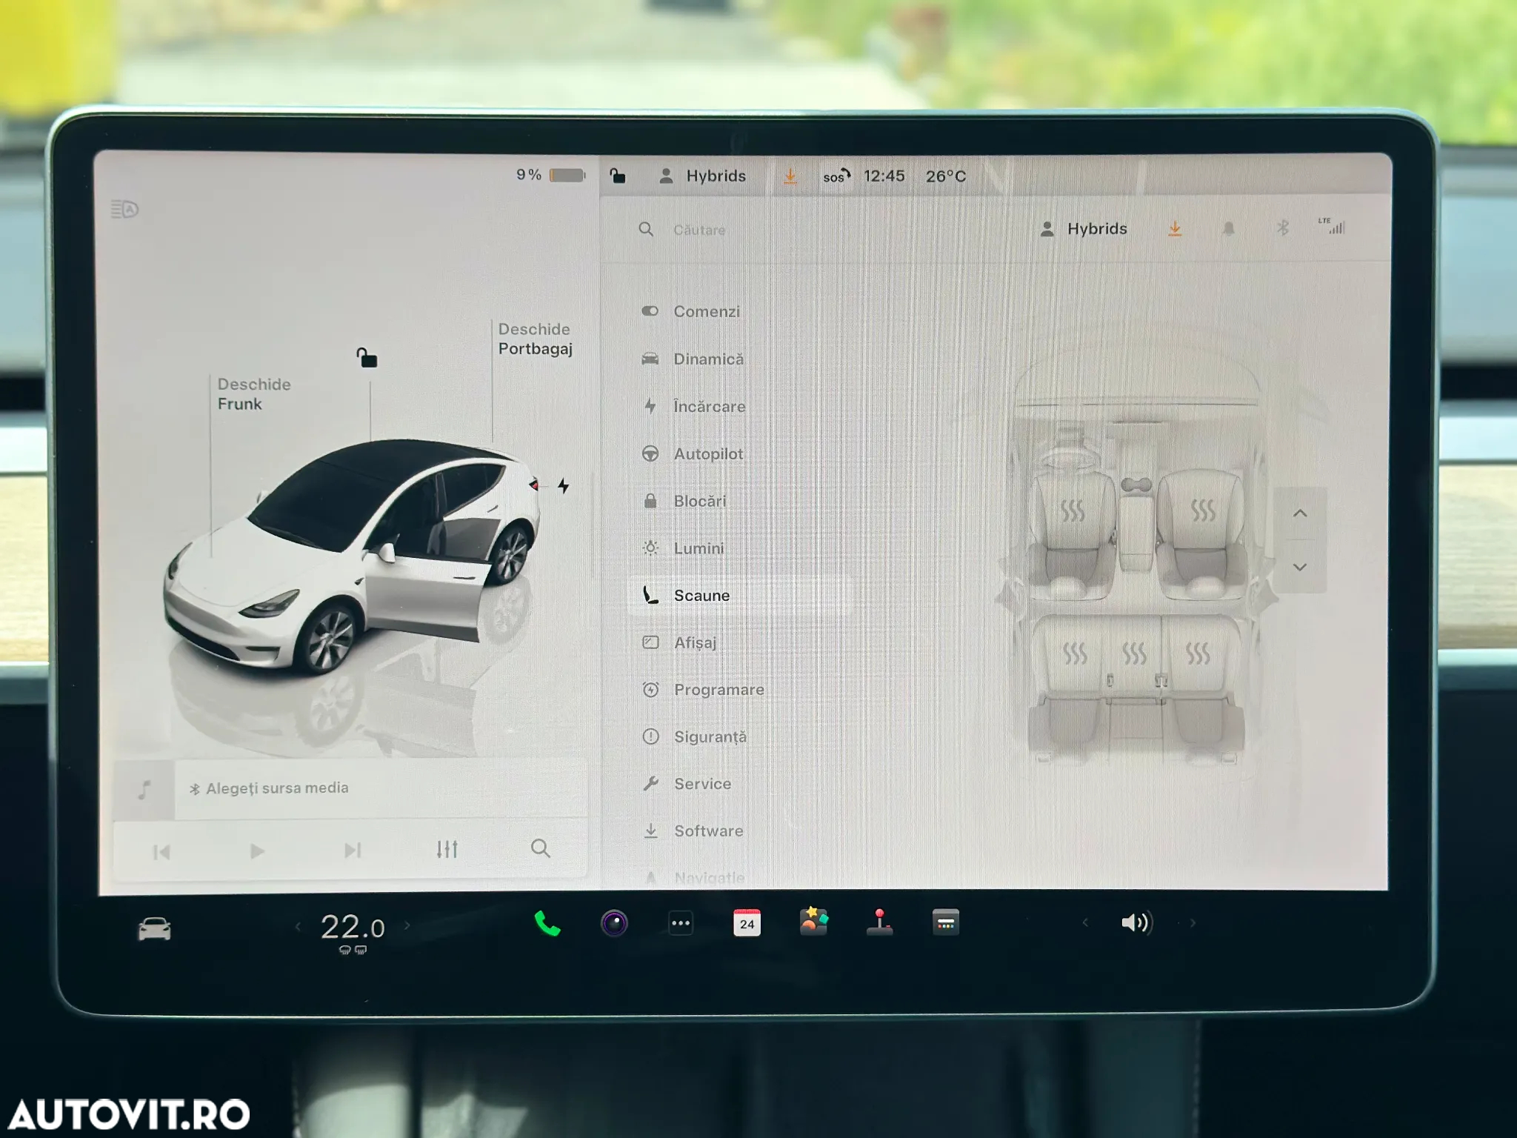The image size is (1517, 1138).
Task: Open the calendar app icon
Action: click(x=747, y=923)
